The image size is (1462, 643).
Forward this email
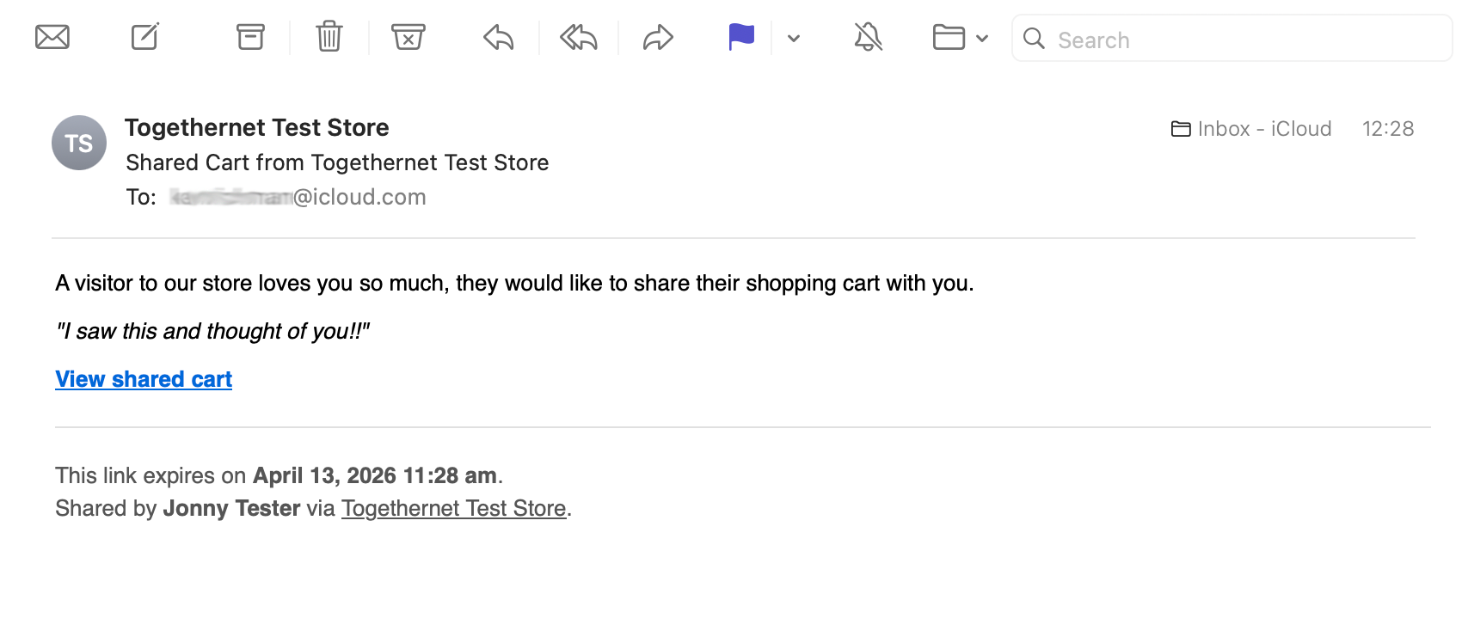pyautogui.click(x=658, y=38)
